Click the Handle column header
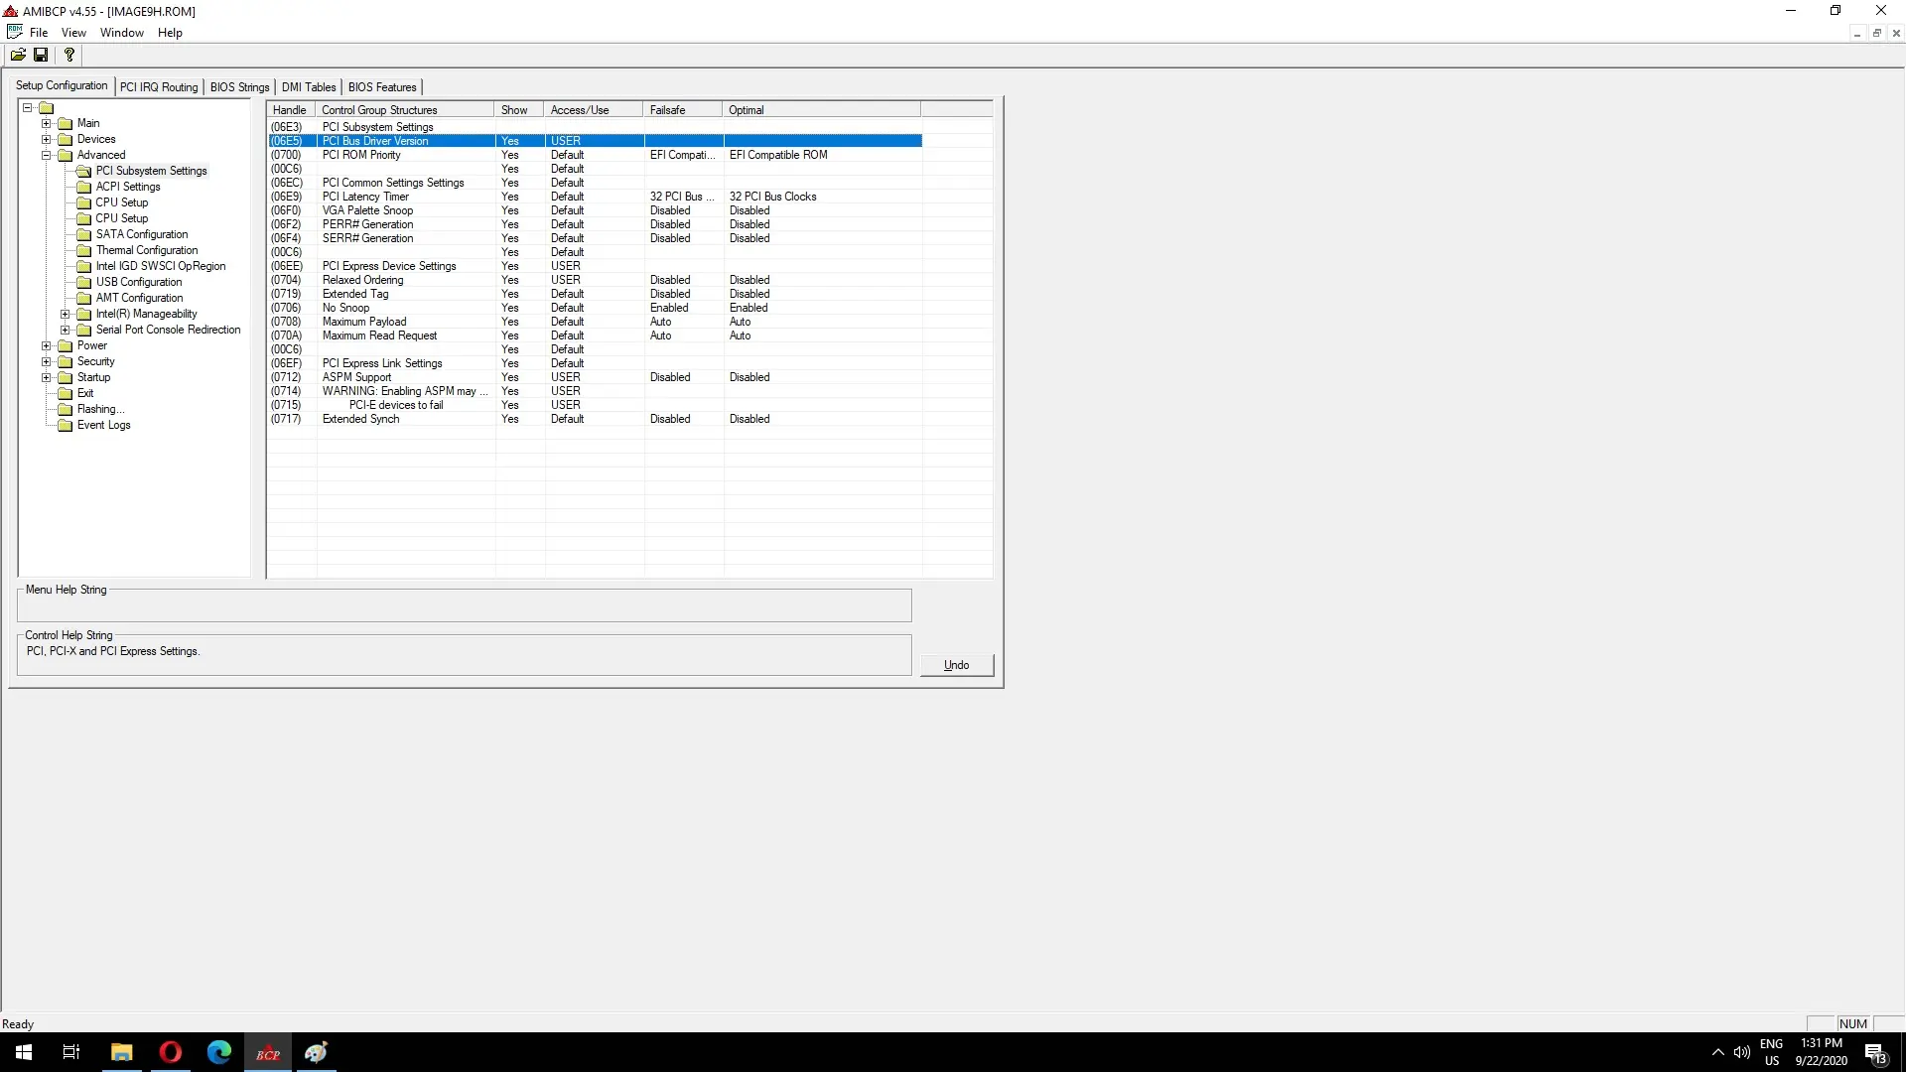 pos(290,110)
